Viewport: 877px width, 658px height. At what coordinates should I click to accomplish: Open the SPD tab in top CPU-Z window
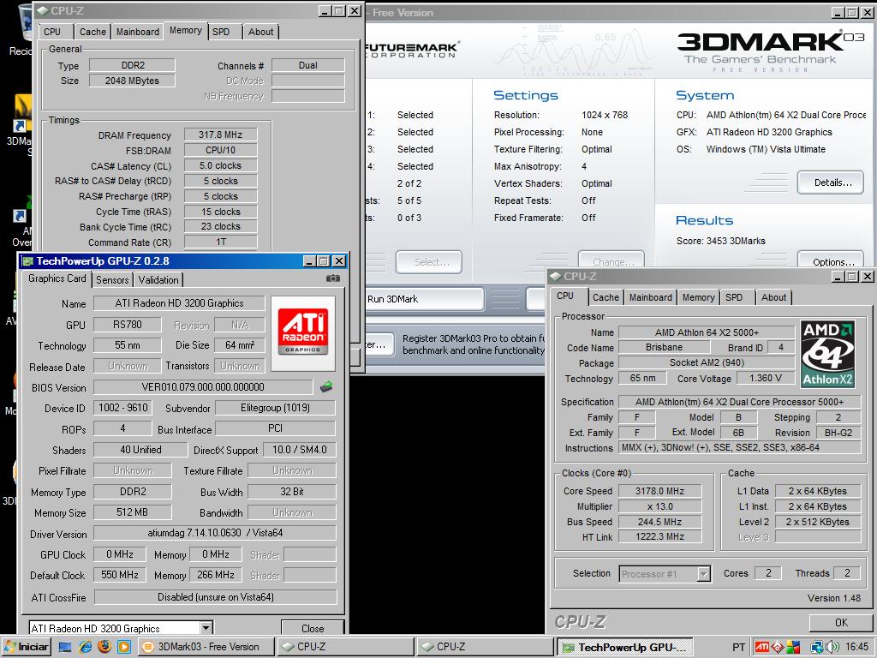click(222, 32)
